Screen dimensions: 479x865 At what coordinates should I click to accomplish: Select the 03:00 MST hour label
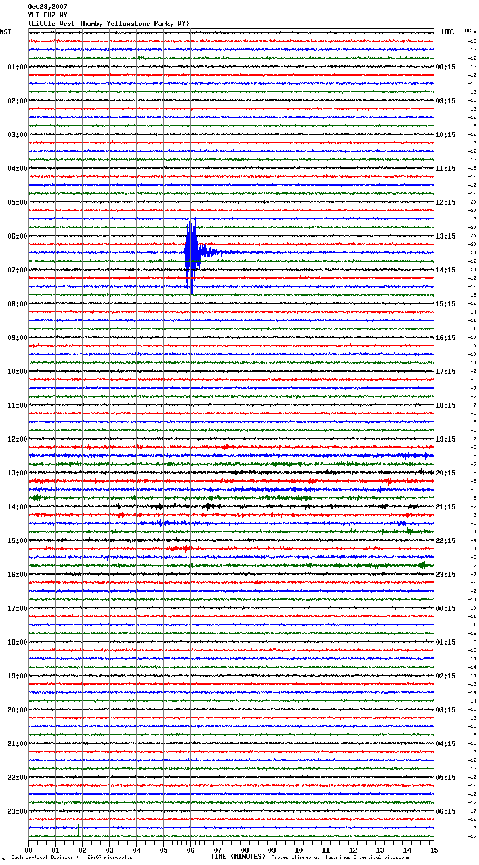pyautogui.click(x=17, y=135)
